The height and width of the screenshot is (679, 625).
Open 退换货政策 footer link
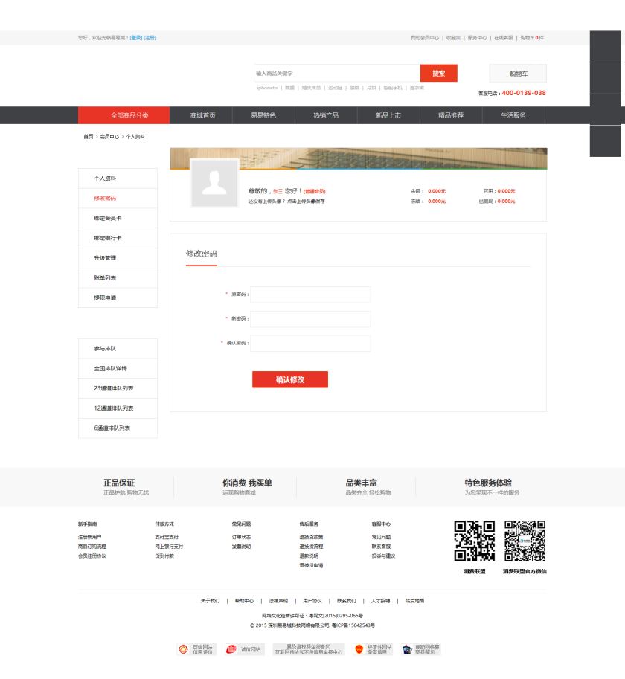tap(311, 538)
